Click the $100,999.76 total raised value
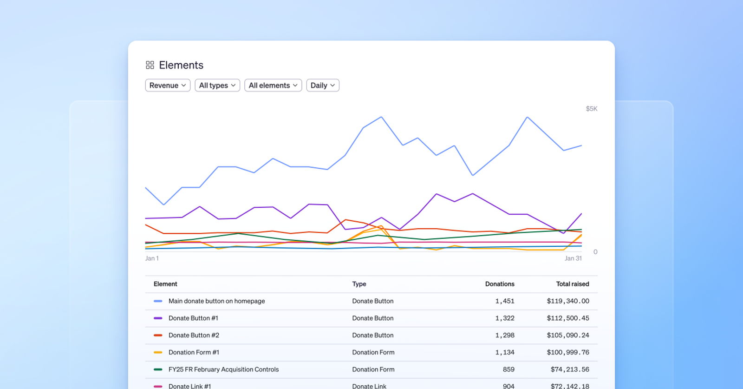743x389 pixels. tap(568, 352)
